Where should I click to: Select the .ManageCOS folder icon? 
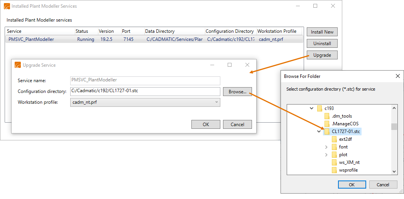coord(327,124)
